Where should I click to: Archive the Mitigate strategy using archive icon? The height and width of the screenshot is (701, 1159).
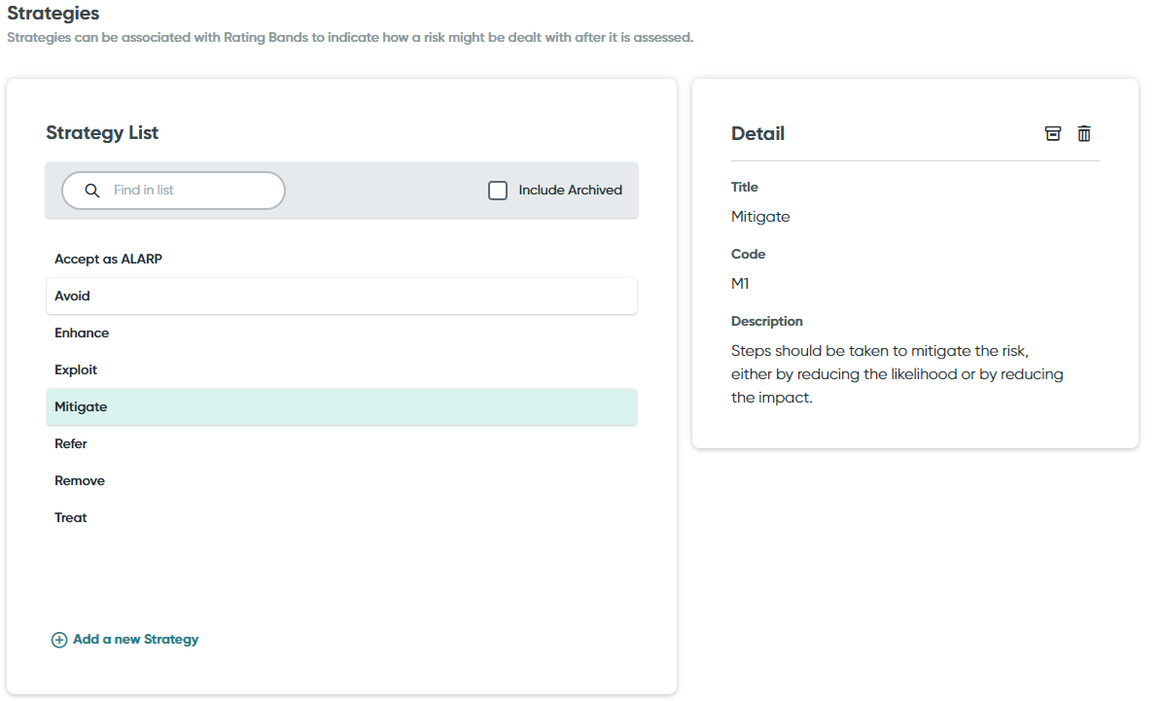(x=1053, y=133)
